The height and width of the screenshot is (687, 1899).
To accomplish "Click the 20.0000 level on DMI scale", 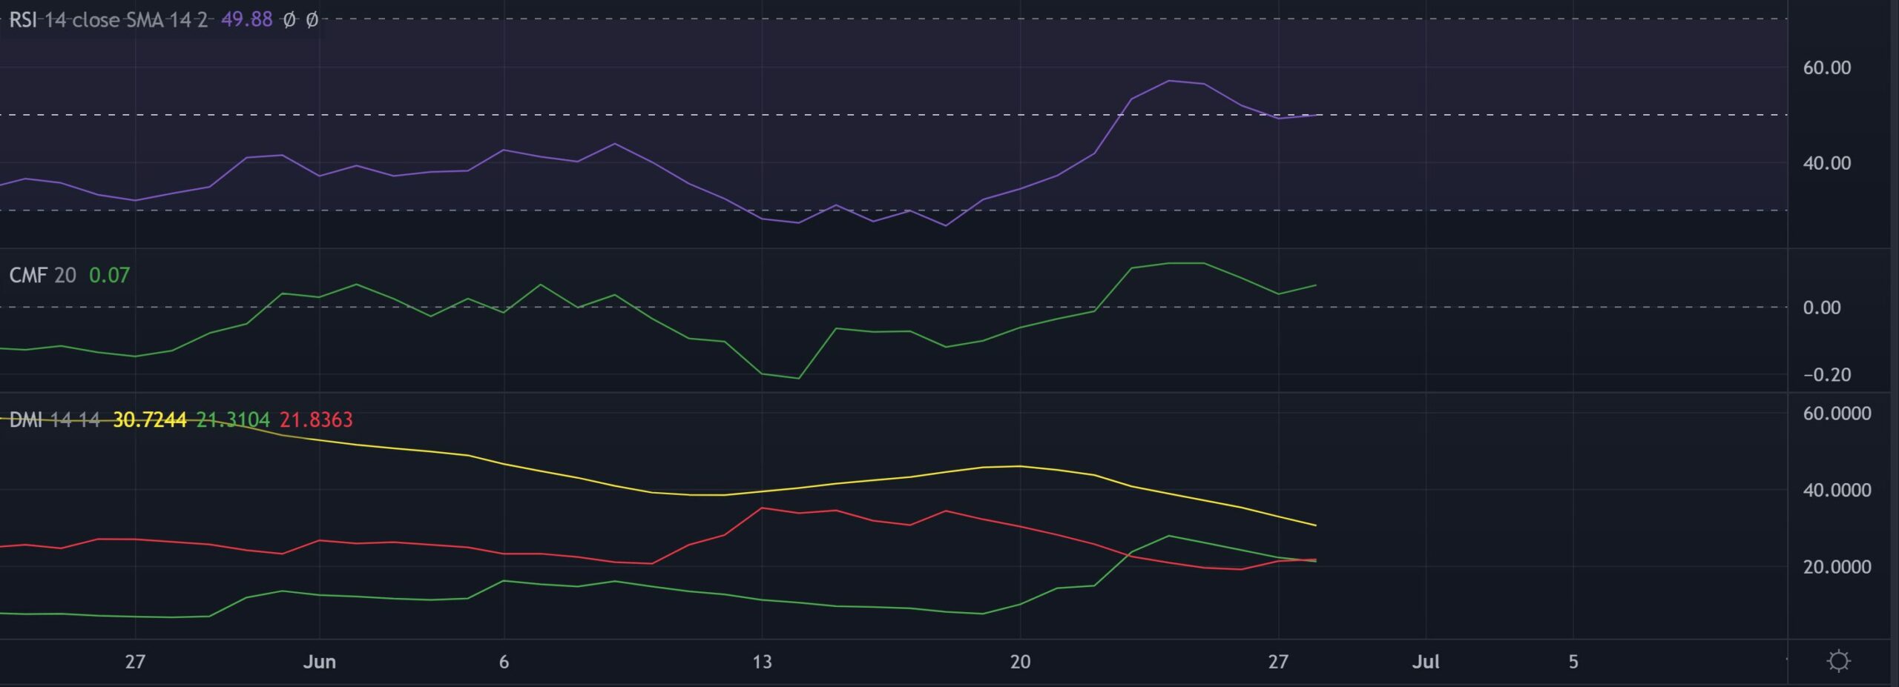I will tap(1837, 567).
